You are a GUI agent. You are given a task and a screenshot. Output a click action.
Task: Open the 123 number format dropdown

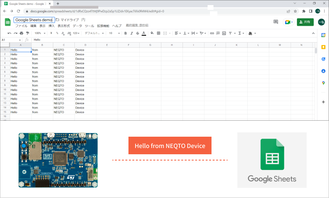pyautogui.click(x=76, y=33)
